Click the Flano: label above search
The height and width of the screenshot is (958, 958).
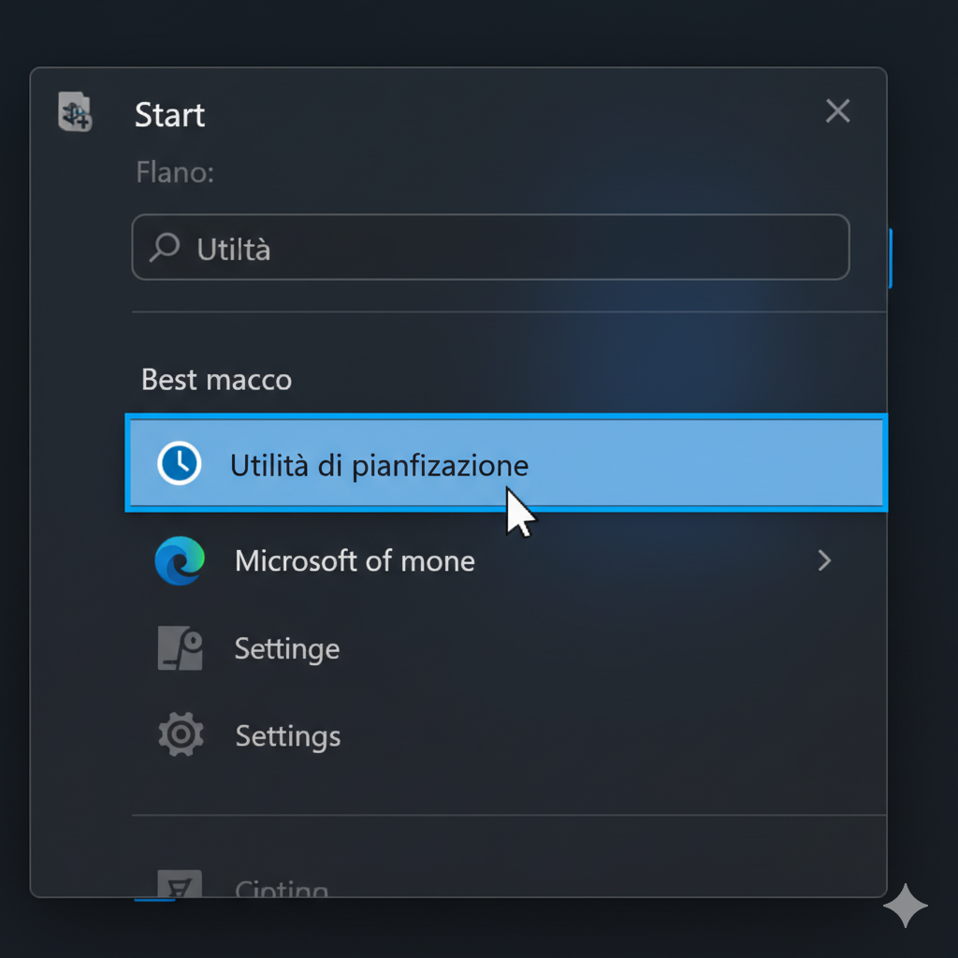click(175, 172)
